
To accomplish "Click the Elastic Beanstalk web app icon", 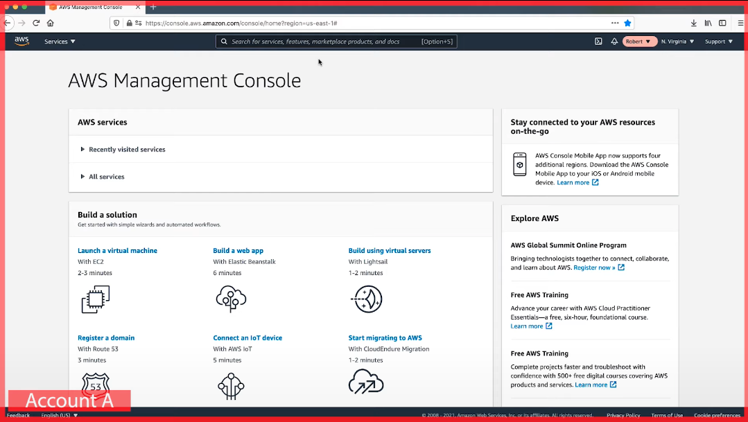I will point(230,299).
